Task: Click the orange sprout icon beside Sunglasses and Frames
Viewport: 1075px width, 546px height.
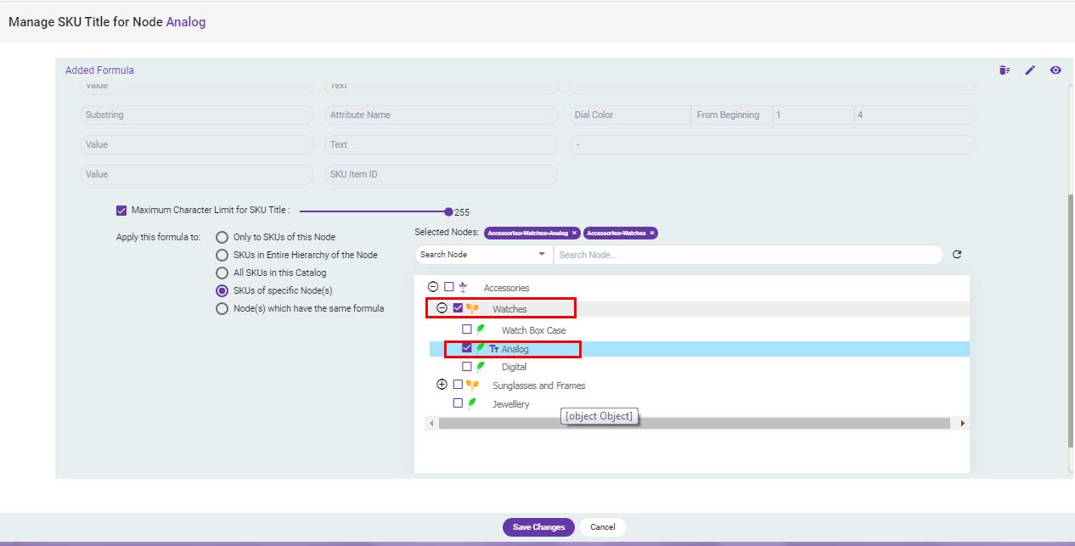Action: (x=472, y=386)
